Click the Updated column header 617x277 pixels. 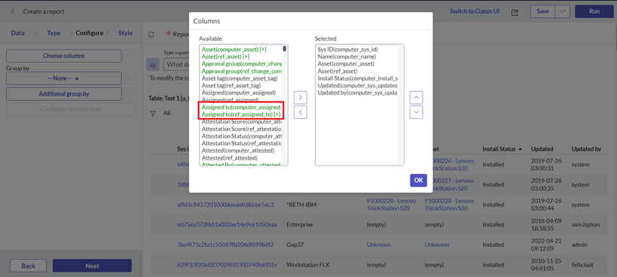[x=542, y=149]
